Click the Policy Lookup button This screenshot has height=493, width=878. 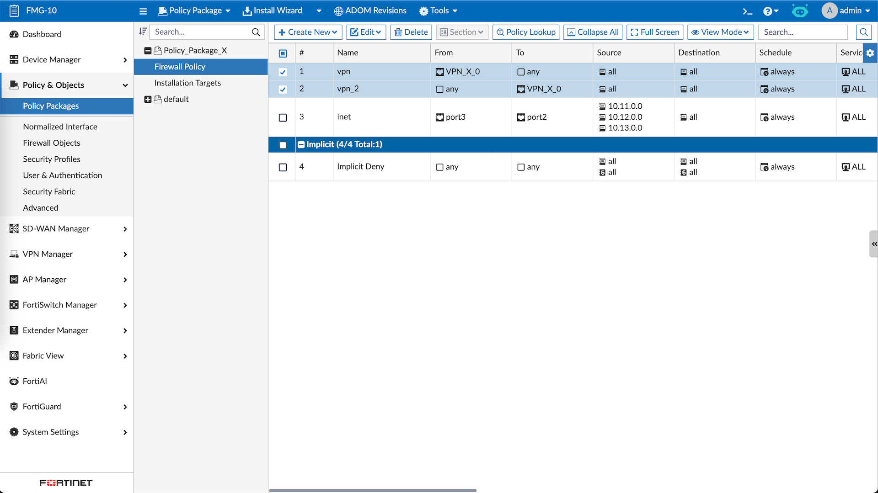(x=525, y=32)
